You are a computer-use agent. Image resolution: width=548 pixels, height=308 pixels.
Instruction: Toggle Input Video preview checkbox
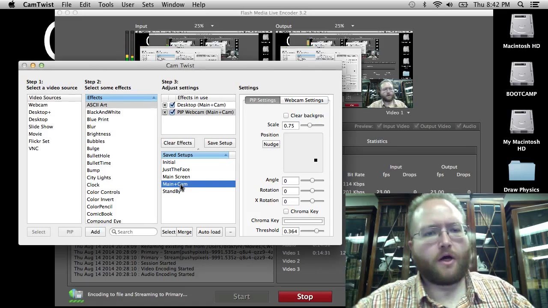click(379, 126)
